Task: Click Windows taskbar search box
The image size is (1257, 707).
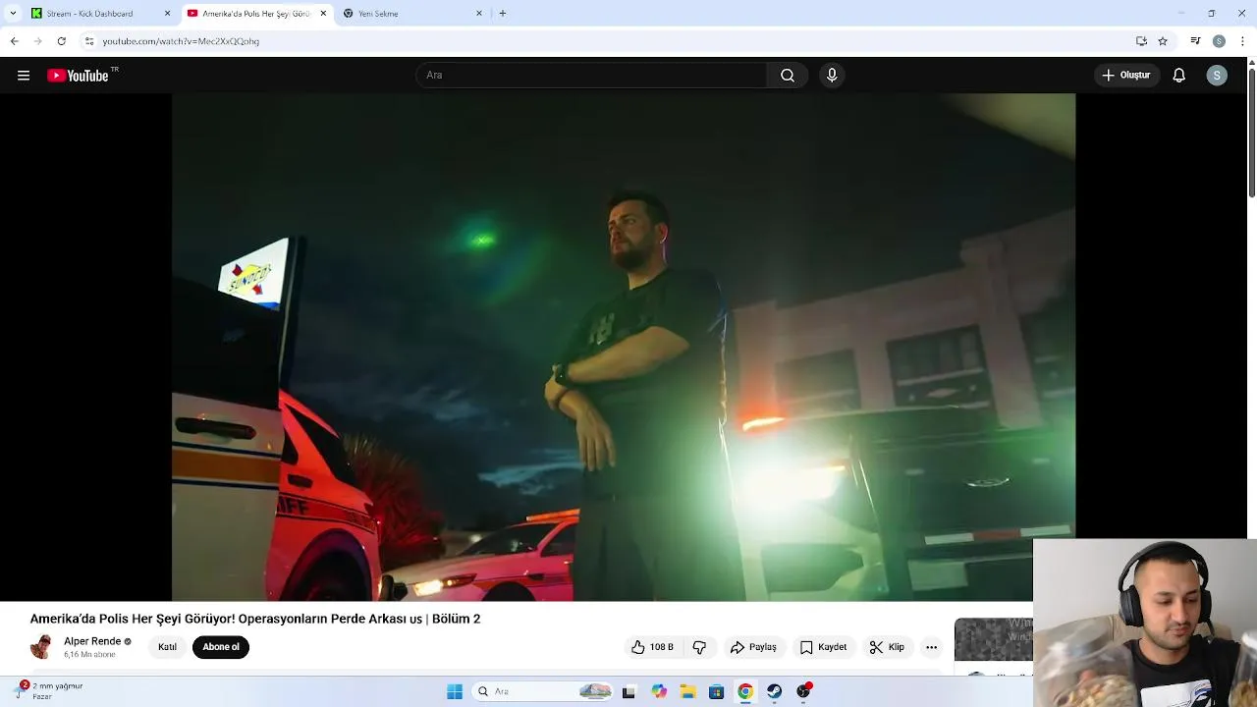Action: click(x=543, y=691)
